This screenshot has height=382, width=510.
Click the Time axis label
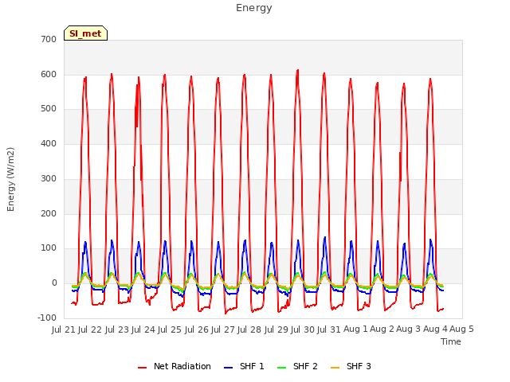[451, 341]
